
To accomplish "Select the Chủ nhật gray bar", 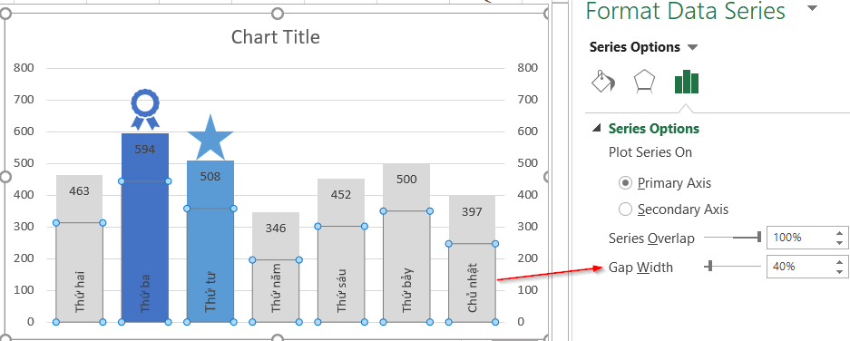I will tap(472, 259).
